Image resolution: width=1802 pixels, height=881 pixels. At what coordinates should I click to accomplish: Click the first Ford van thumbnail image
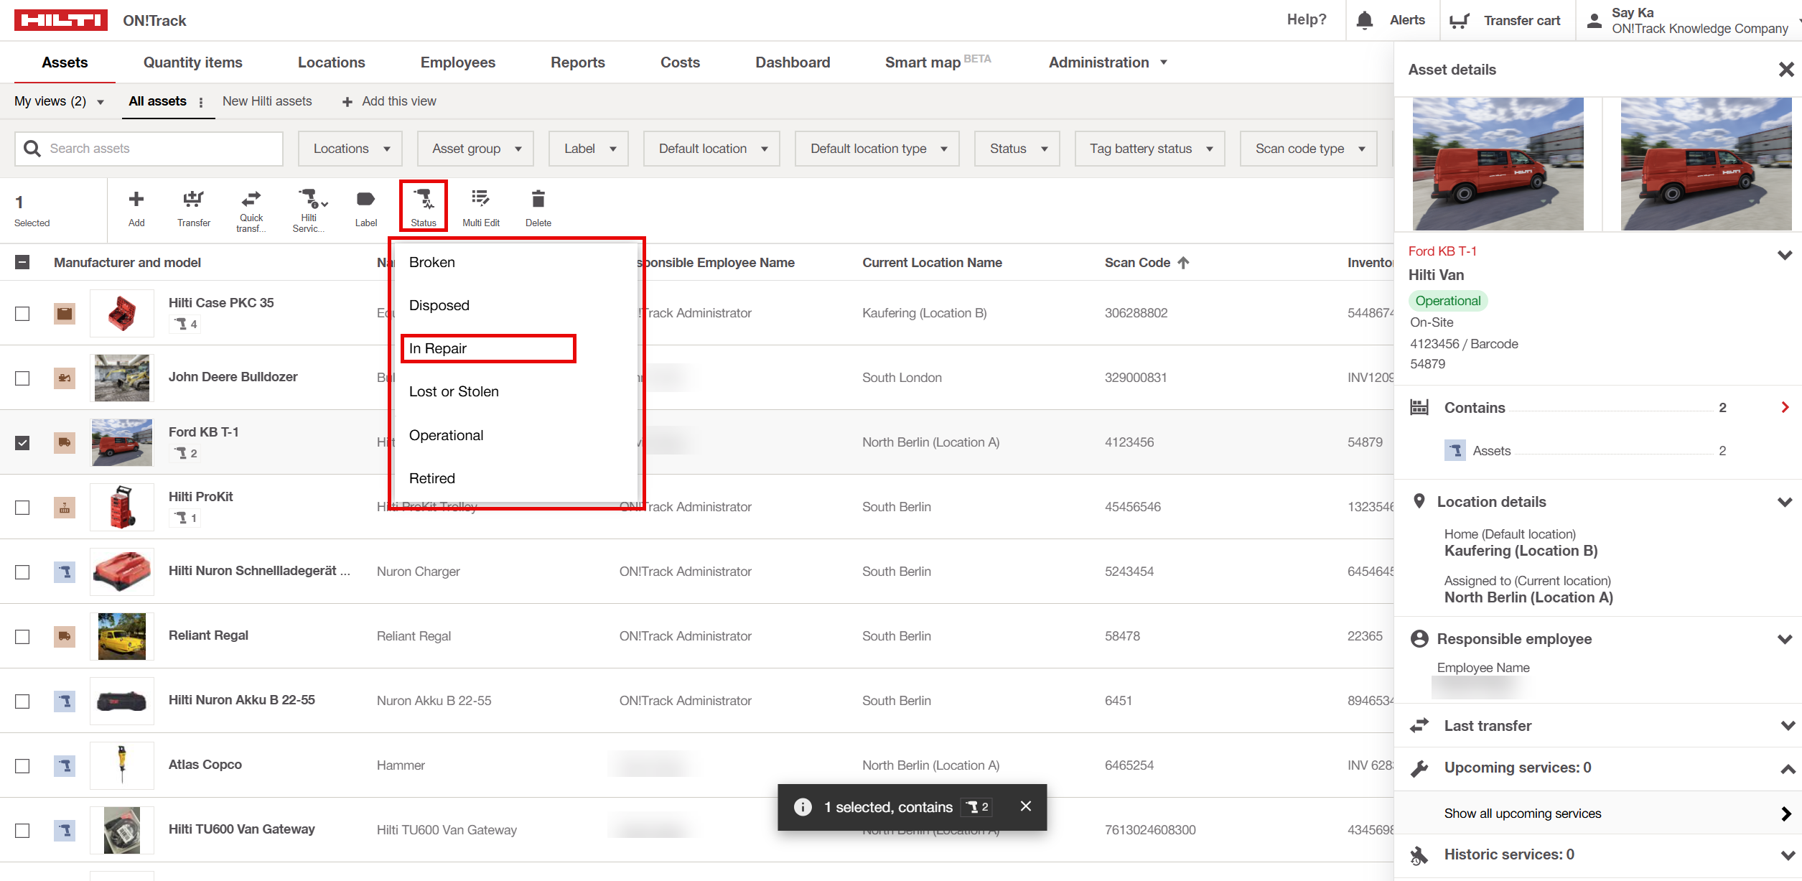click(x=1498, y=164)
